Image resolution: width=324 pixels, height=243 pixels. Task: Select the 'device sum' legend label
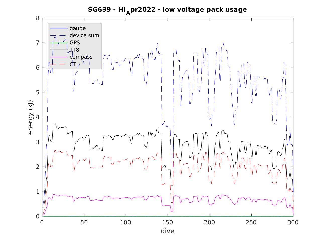tap(84, 35)
